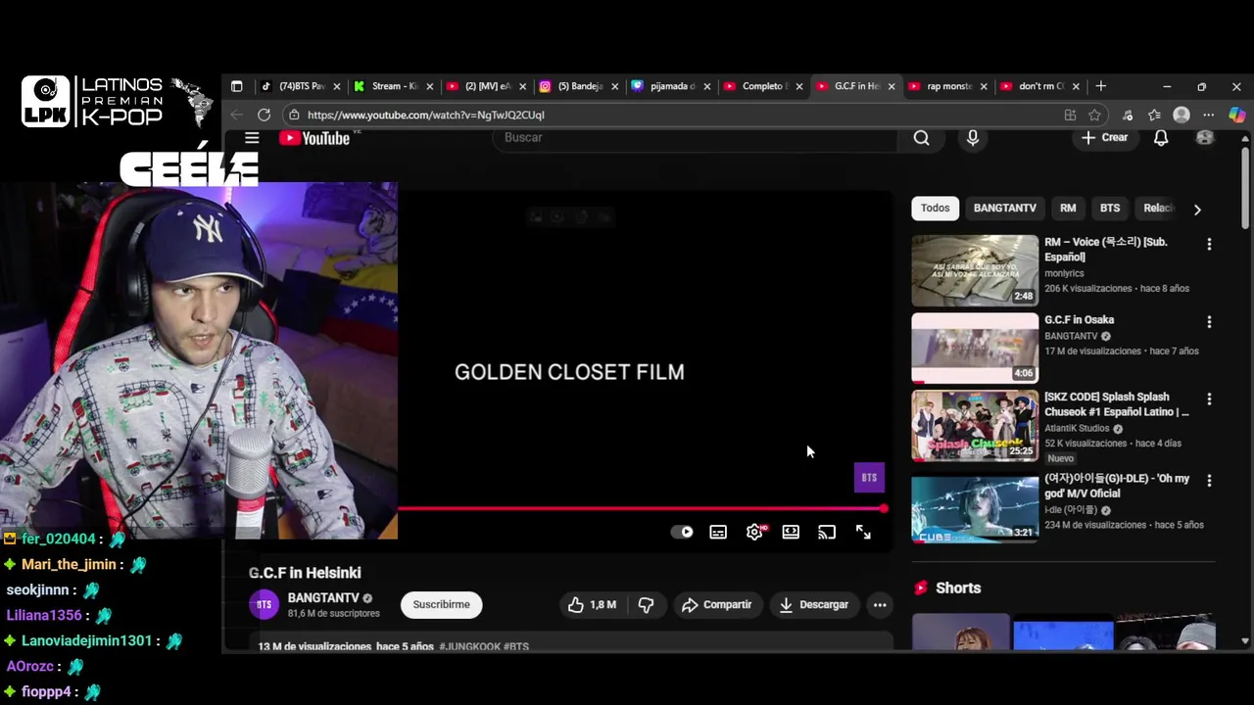1254x705 pixels.
Task: Select the RM filter chip
Action: 1068,209
